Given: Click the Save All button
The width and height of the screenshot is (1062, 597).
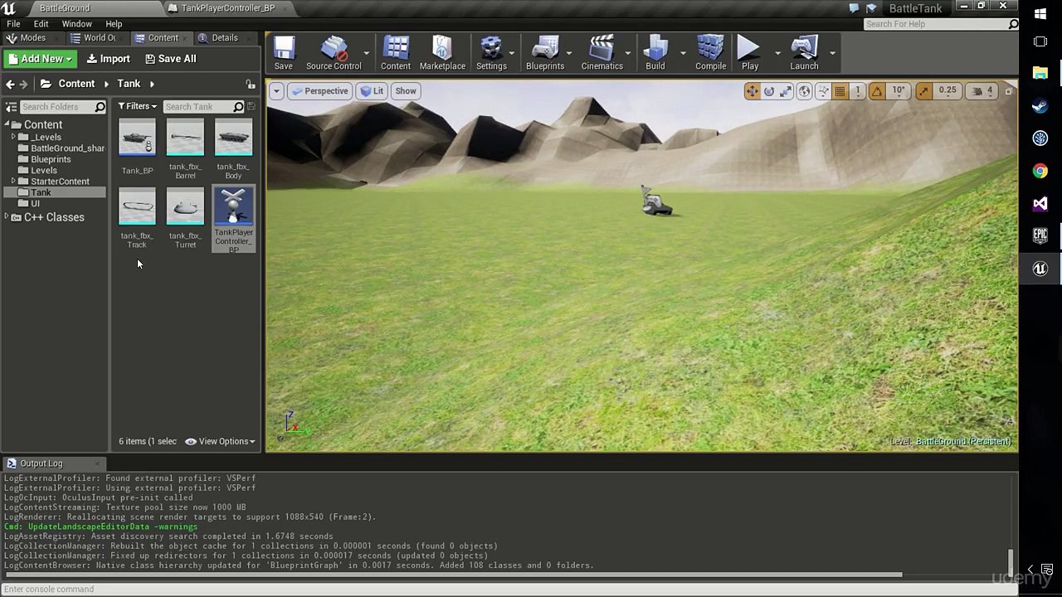Looking at the screenshot, I should 171,59.
